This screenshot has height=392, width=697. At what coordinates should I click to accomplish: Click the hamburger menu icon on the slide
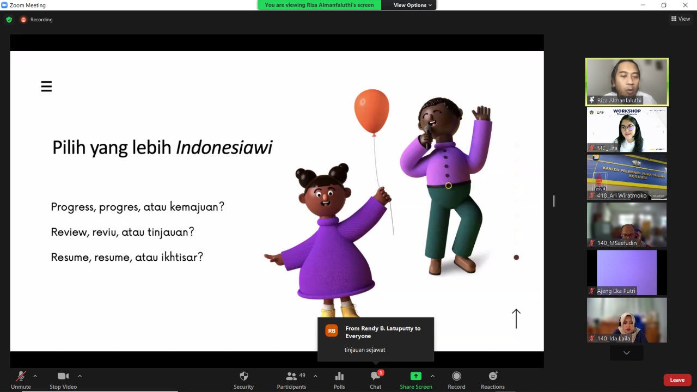[x=46, y=87]
